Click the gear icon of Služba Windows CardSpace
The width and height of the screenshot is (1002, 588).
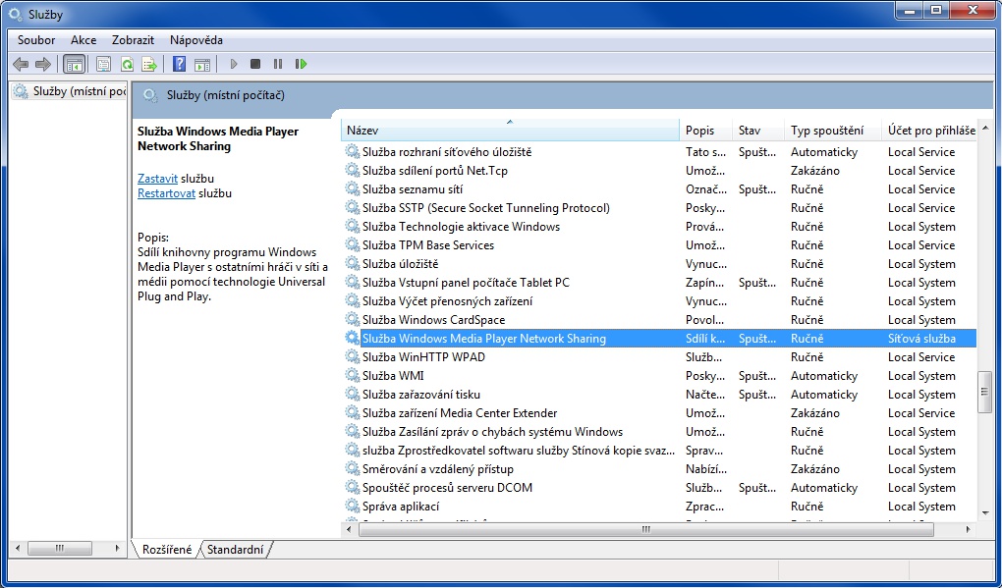pyautogui.click(x=352, y=319)
